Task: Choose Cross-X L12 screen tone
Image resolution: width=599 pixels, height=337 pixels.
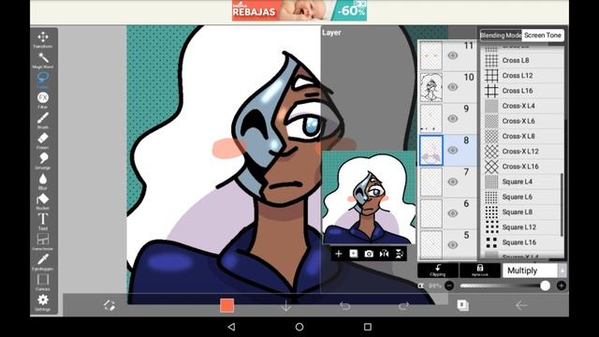Action: click(522, 152)
